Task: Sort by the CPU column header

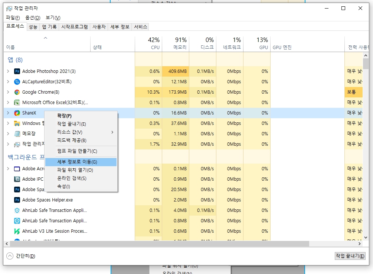Action: pos(148,44)
